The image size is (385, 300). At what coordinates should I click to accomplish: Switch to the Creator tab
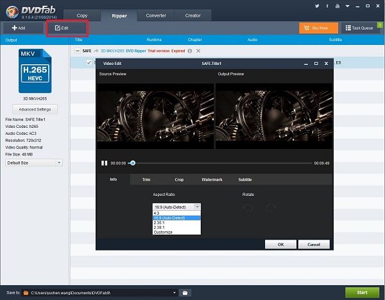tap(193, 15)
